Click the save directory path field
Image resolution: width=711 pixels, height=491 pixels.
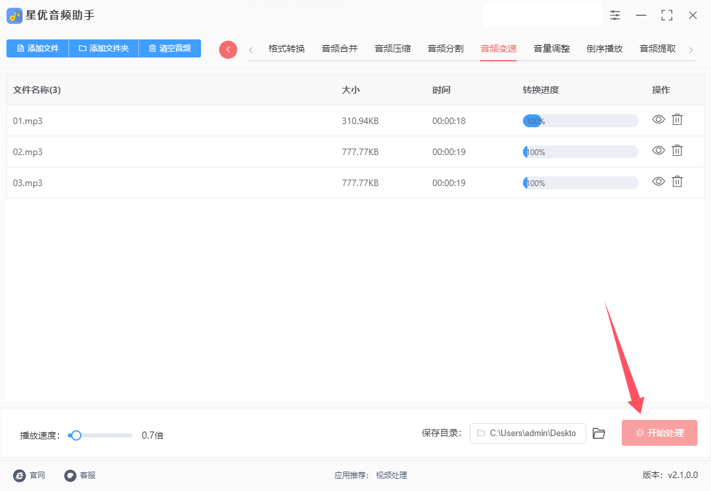tap(528, 434)
